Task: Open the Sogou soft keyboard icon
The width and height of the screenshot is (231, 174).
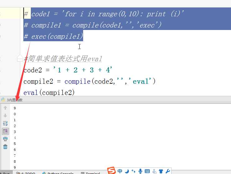Action: point(147,171)
